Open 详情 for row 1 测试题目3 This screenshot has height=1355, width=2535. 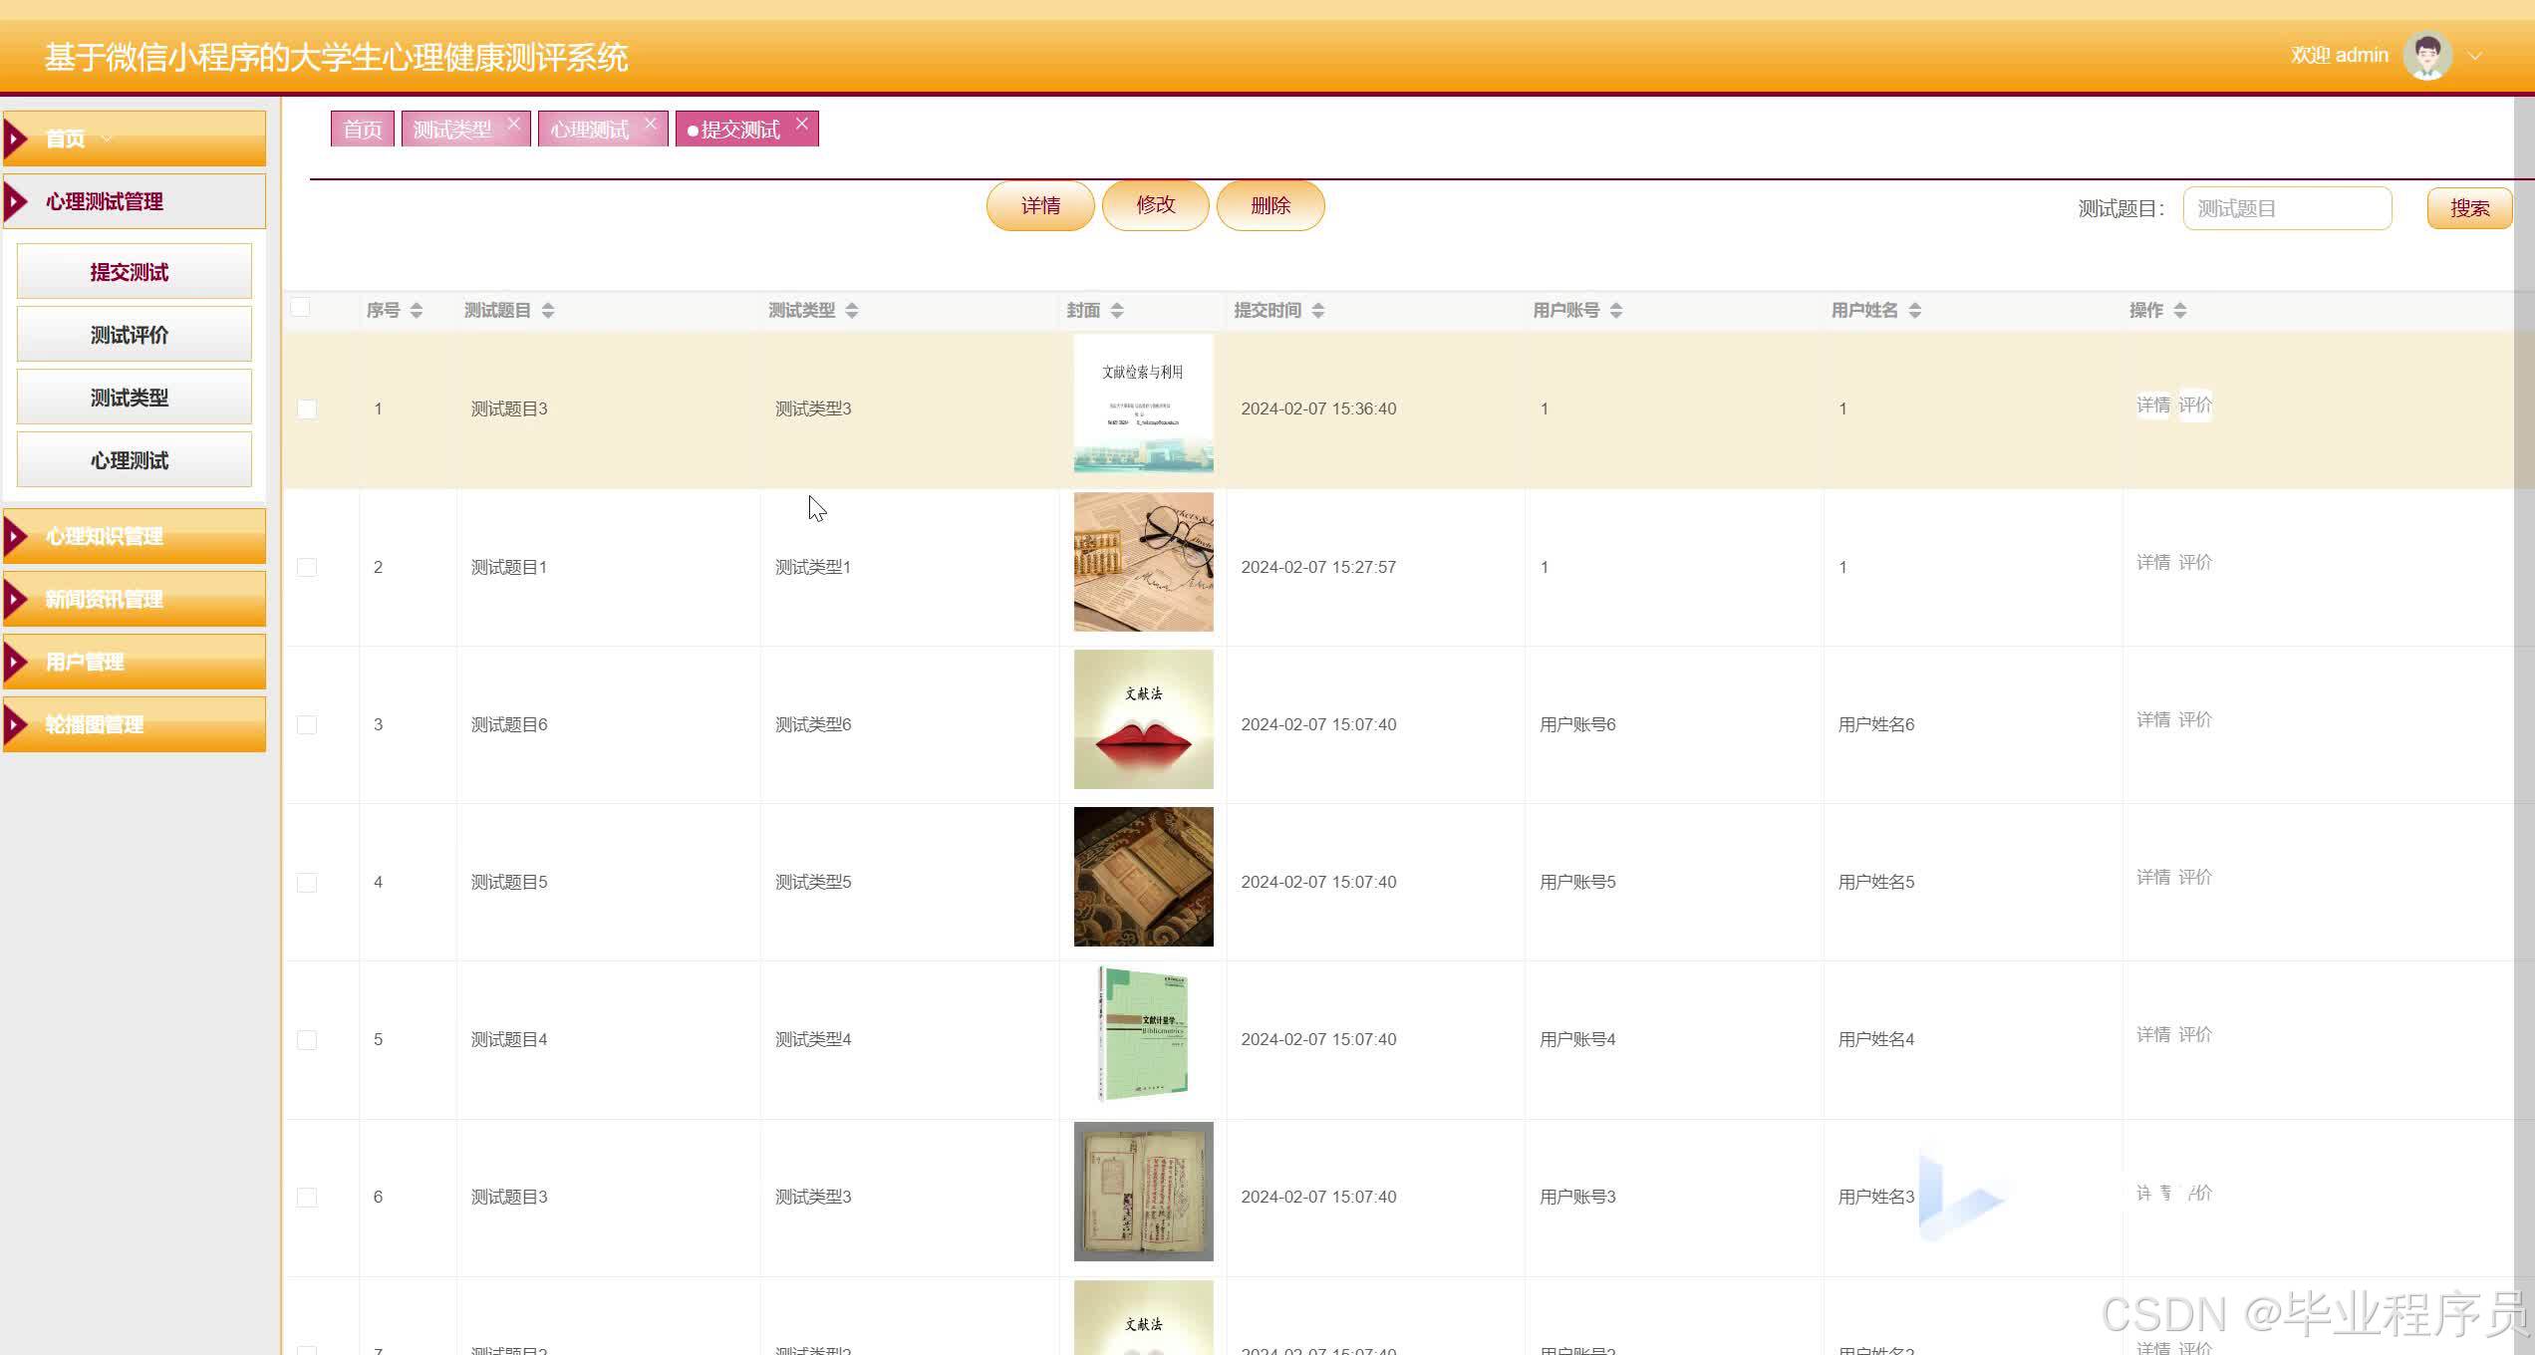pos(2153,406)
